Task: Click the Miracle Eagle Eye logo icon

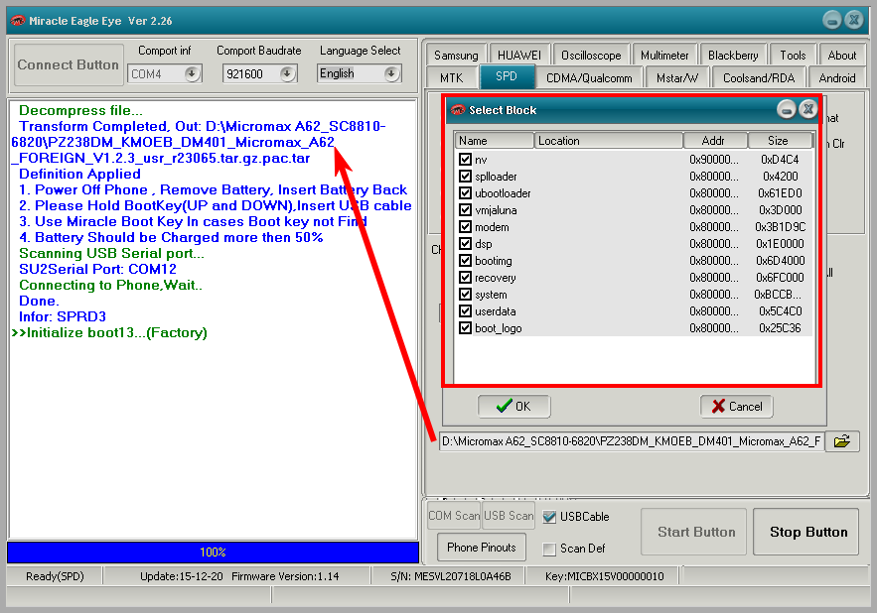Action: [17, 21]
